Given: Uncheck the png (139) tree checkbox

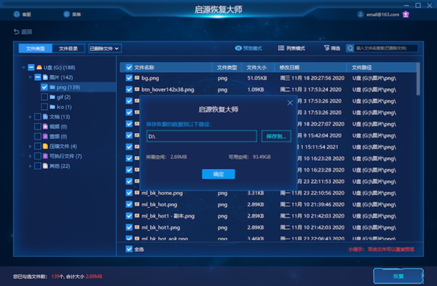Looking at the screenshot, I should (44, 87).
